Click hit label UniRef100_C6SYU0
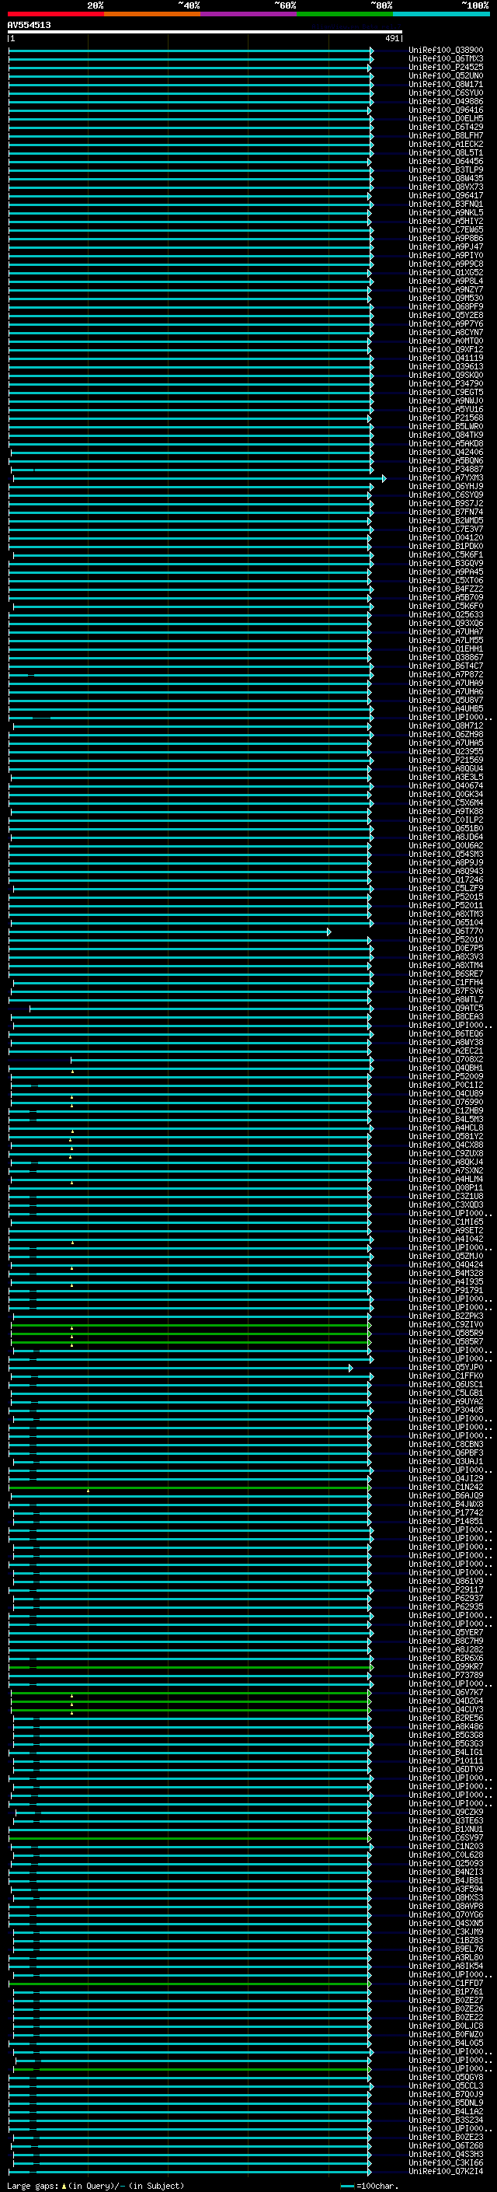This screenshot has width=497, height=2192. coord(445,93)
